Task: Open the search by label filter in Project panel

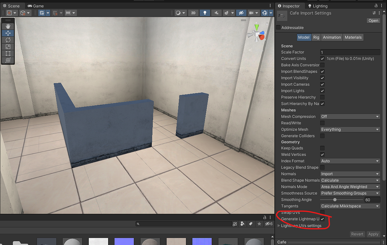Action: pyautogui.click(x=251, y=223)
